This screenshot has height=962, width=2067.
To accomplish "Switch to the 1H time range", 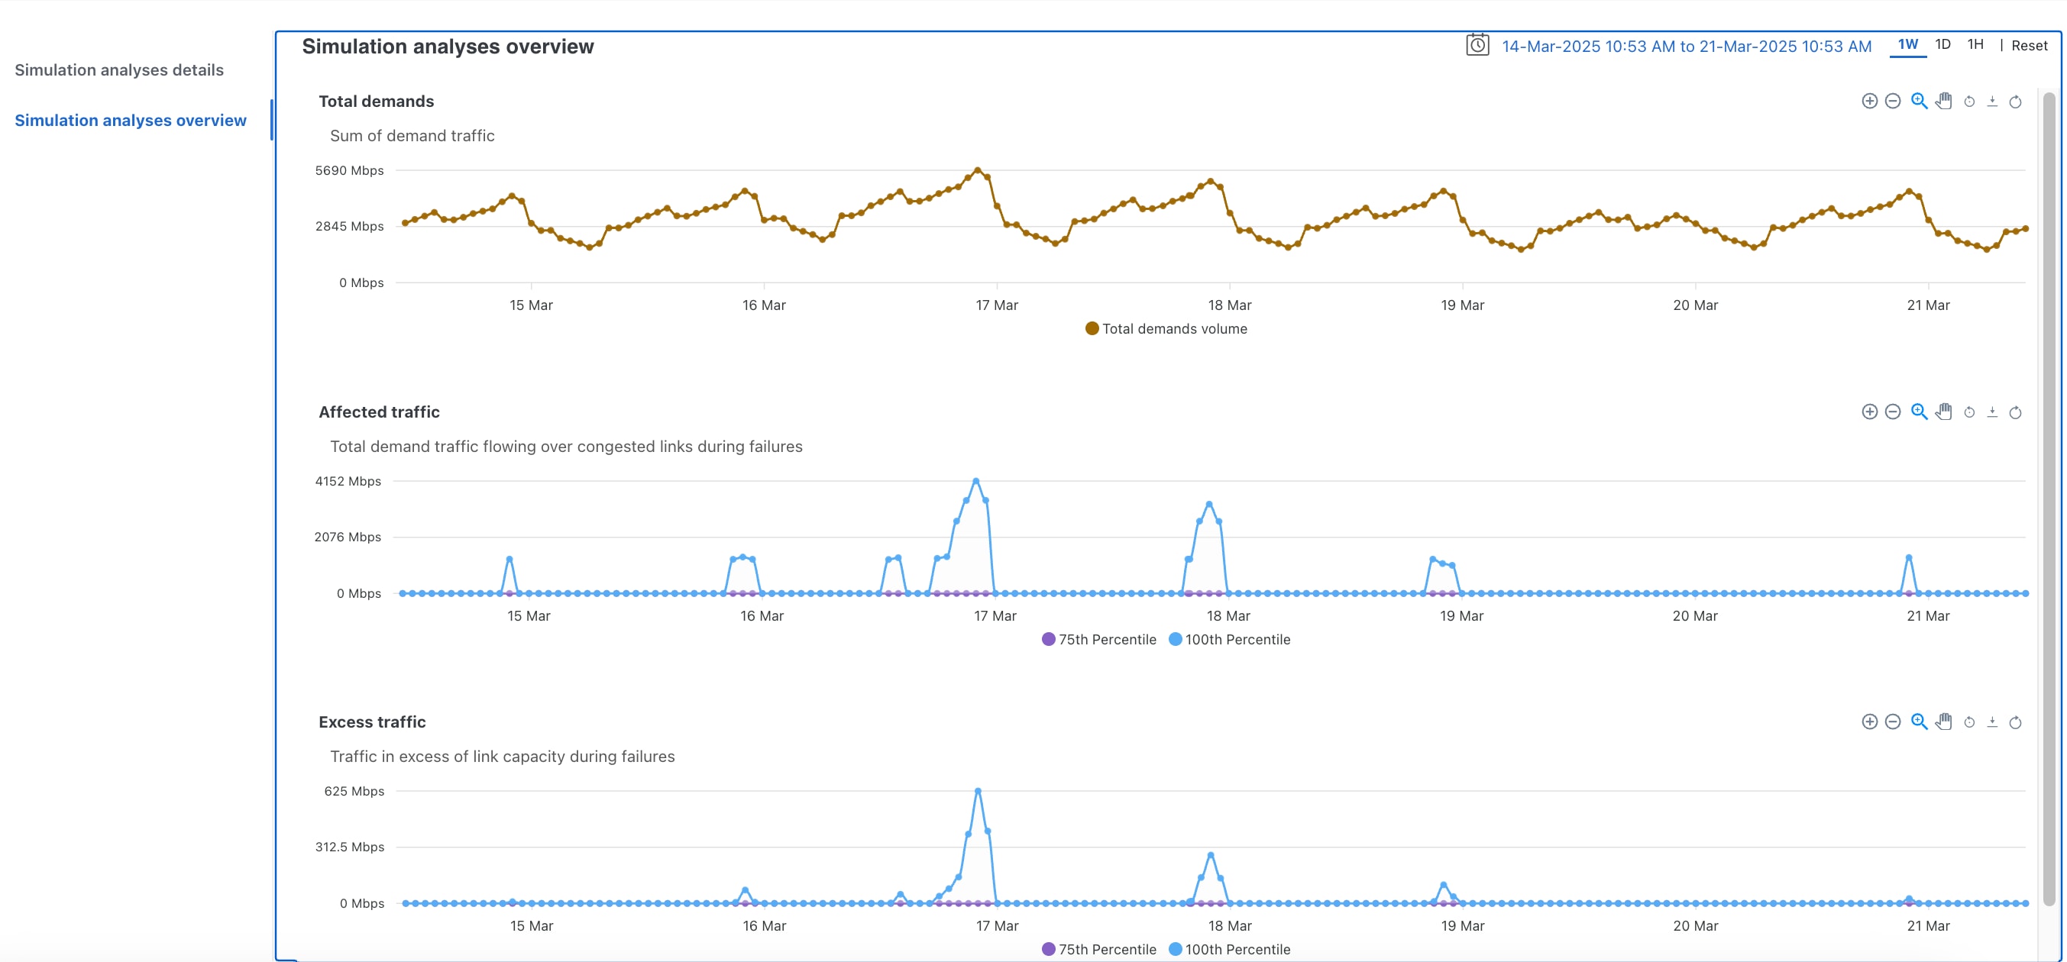I will [1975, 45].
